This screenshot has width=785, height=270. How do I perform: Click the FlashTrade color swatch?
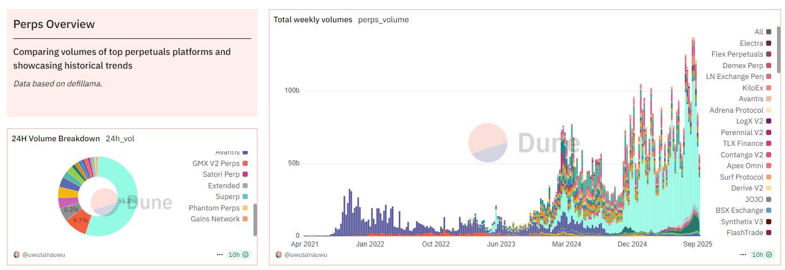tap(769, 233)
